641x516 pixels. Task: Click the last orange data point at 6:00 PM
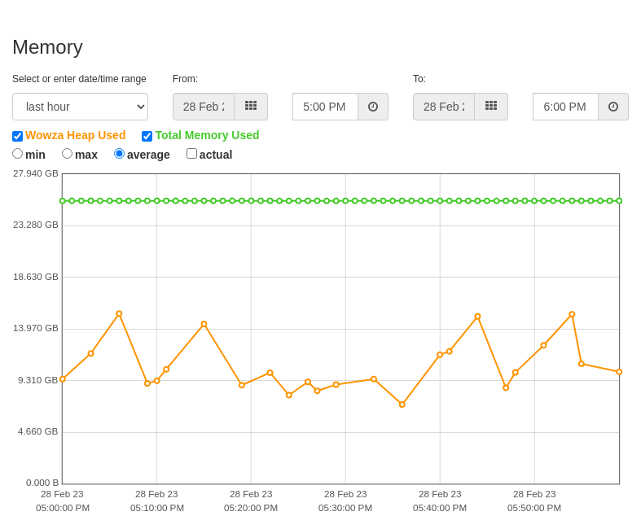(619, 372)
